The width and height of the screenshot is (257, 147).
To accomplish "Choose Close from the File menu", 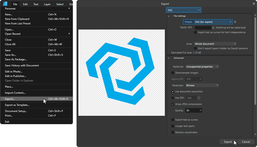I will point(37,40).
